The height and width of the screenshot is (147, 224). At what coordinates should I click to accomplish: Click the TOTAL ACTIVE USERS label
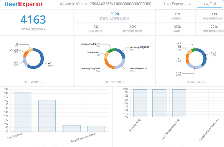[114, 19]
